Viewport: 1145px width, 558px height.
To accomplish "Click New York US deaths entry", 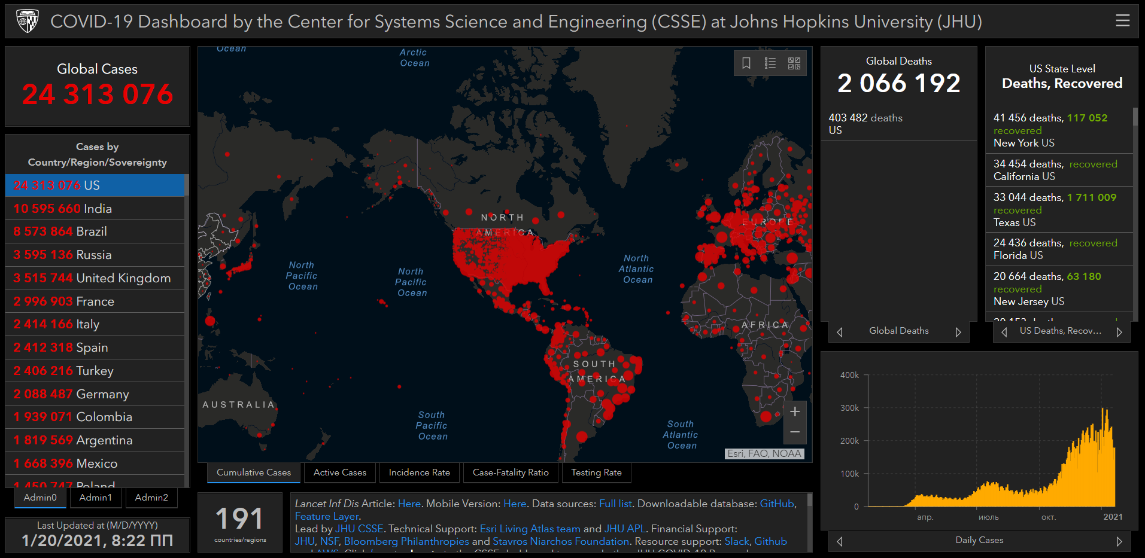I will (1059, 130).
